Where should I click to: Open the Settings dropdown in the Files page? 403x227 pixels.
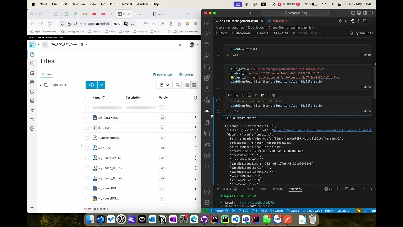click(x=188, y=75)
